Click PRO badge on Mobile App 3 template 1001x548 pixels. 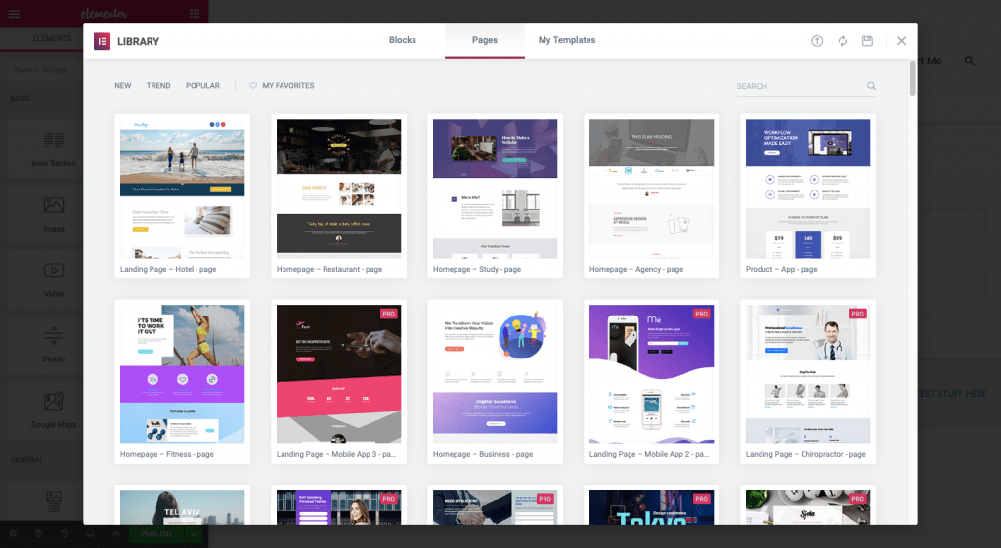(x=389, y=314)
